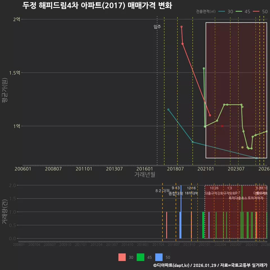
Task: Click the lowest point of the teal 30㎡ line
Action: tap(256, 159)
